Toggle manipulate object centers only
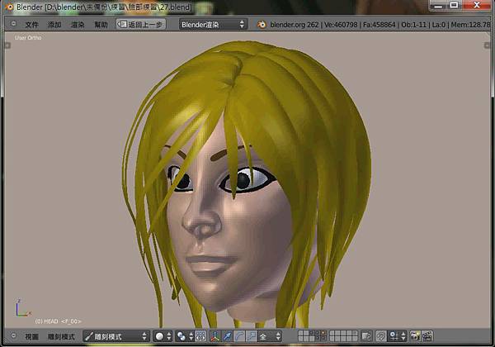 click(200, 336)
